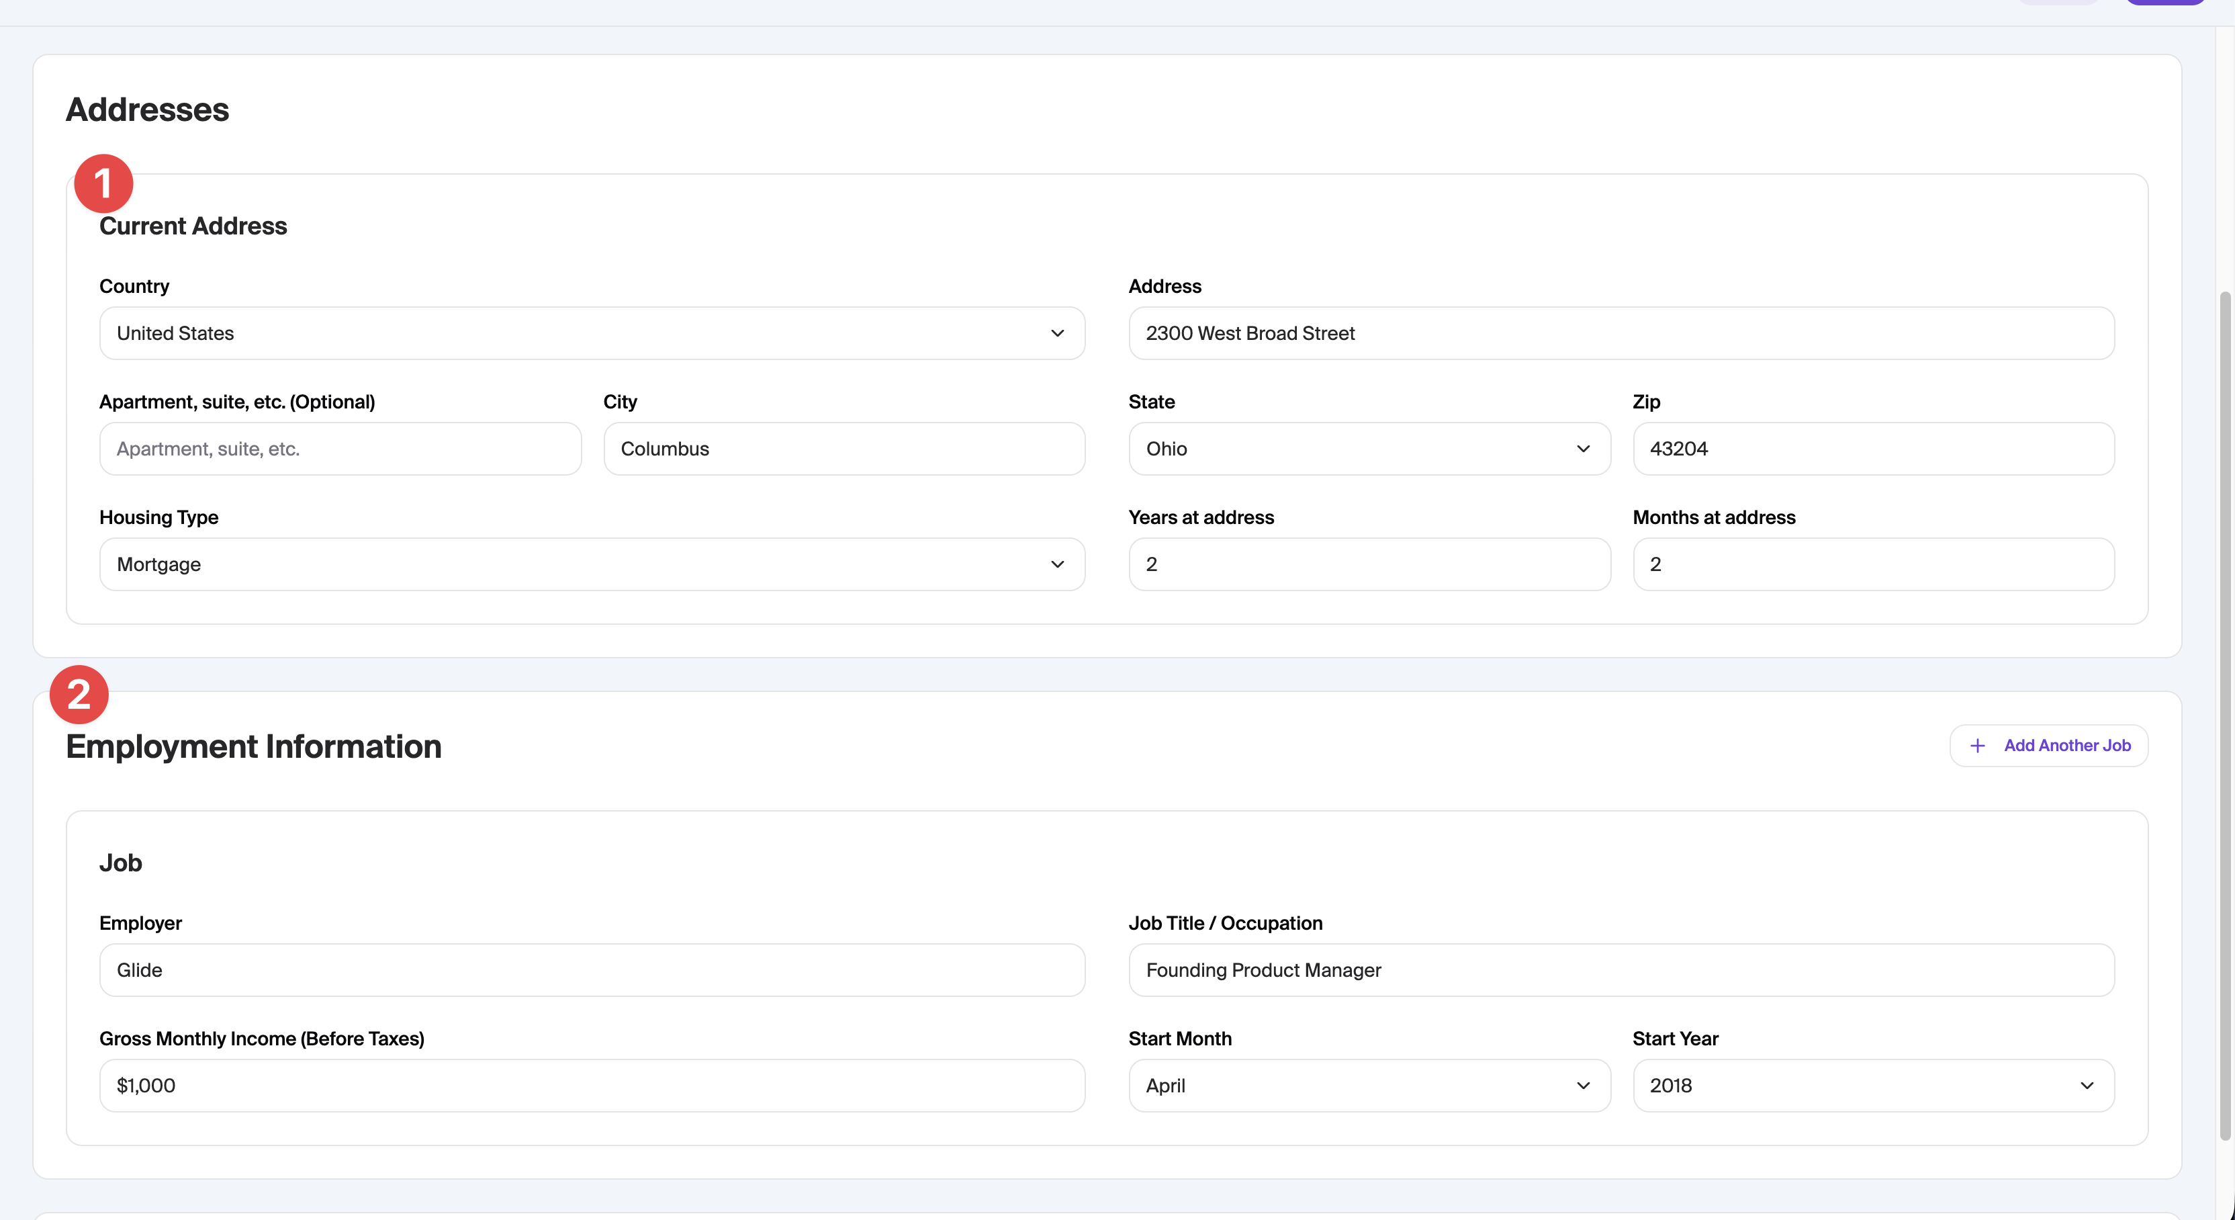Click the Apartment, suite, etc. input field

(340, 449)
